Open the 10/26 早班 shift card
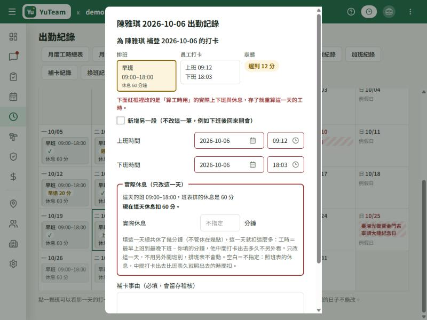The image size is (427, 320). click(x=65, y=273)
